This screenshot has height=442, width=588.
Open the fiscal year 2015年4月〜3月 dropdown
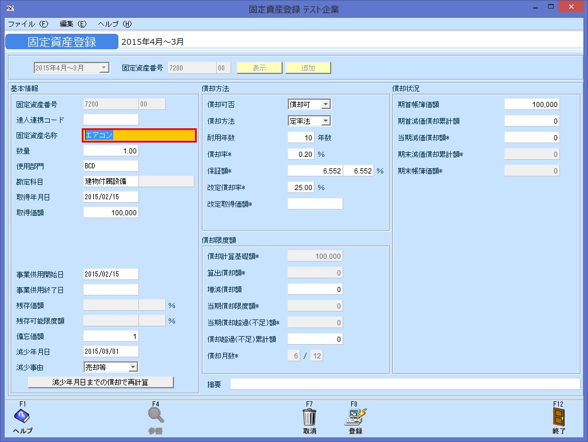[x=103, y=68]
